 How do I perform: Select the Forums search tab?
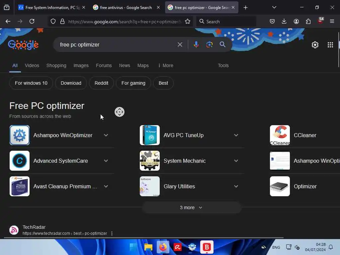coord(104,65)
